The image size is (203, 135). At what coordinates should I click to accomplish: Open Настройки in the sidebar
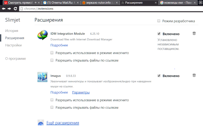[x=13, y=45]
